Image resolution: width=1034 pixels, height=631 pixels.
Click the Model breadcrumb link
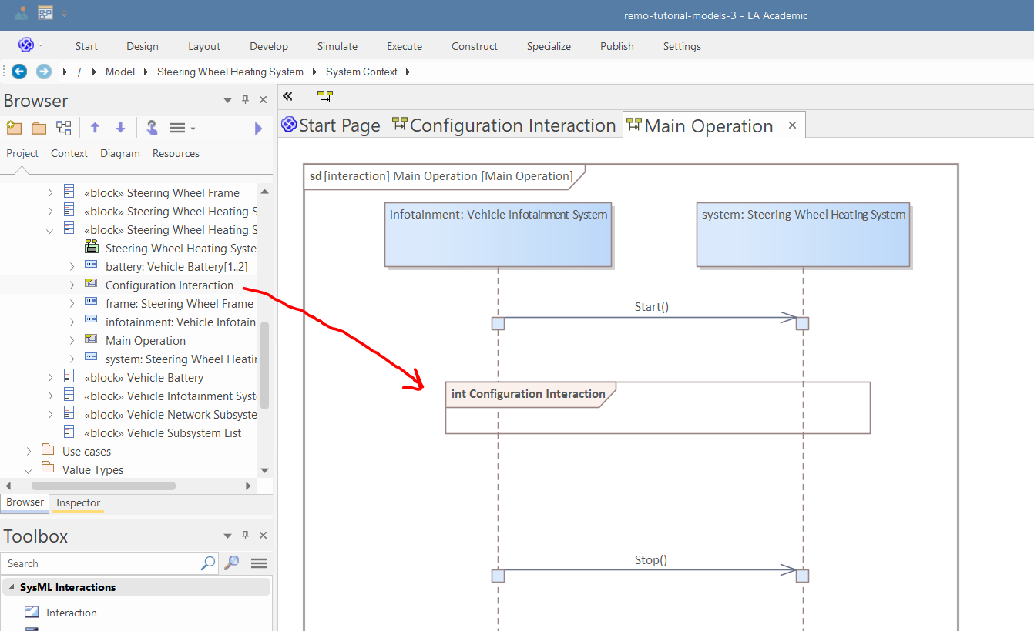(119, 72)
